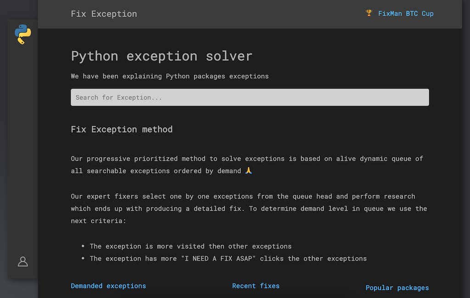Open the FixMan BTC Cup link
The height and width of the screenshot is (298, 470).
tap(406, 13)
